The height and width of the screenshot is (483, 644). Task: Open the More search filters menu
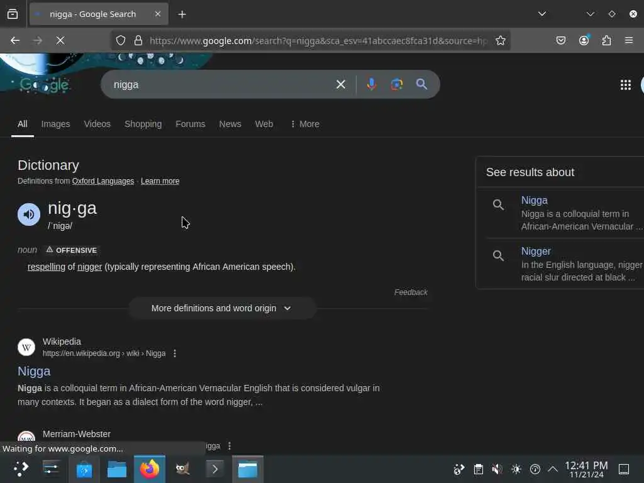click(x=305, y=124)
